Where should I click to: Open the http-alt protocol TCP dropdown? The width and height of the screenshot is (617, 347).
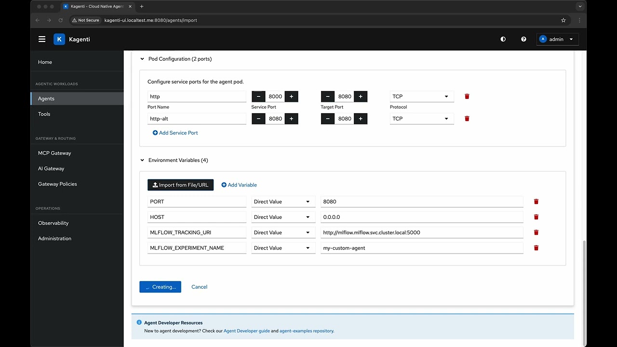(x=422, y=119)
